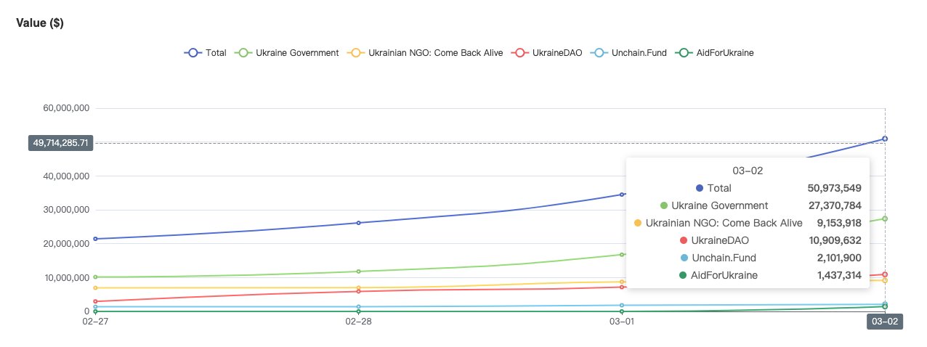Click UkraineDAO red point on 03-02
This screenshot has height=347, width=927.
pos(885,274)
